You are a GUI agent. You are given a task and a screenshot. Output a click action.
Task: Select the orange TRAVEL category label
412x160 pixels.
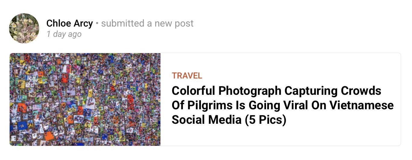click(x=187, y=75)
